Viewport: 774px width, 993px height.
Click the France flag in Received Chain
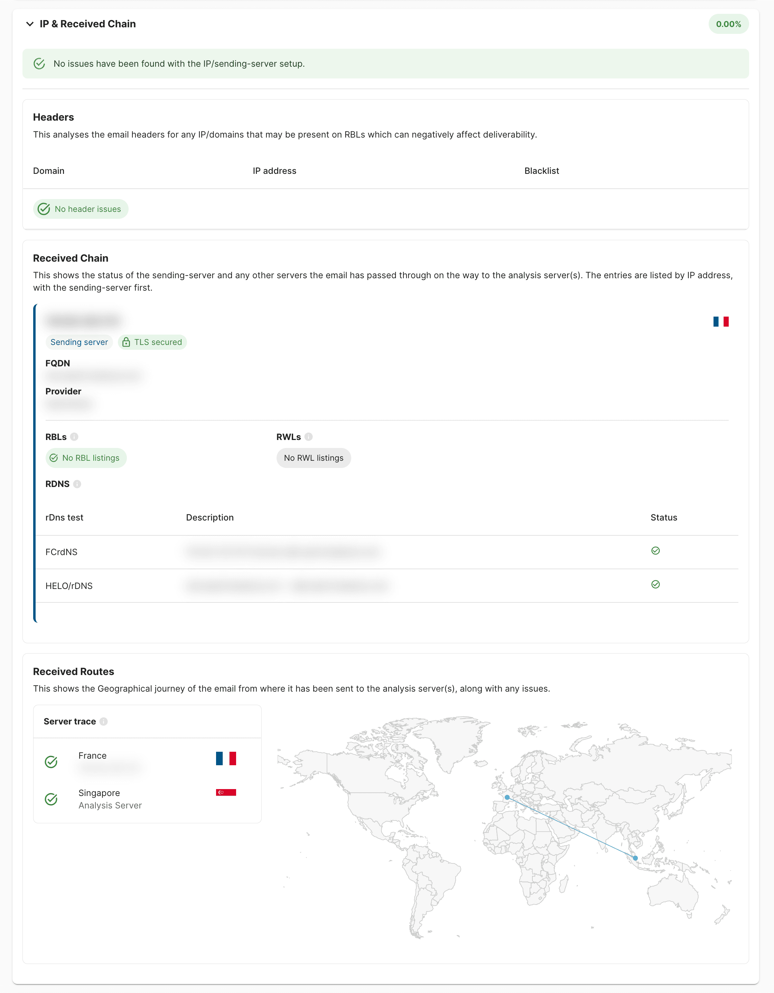721,322
